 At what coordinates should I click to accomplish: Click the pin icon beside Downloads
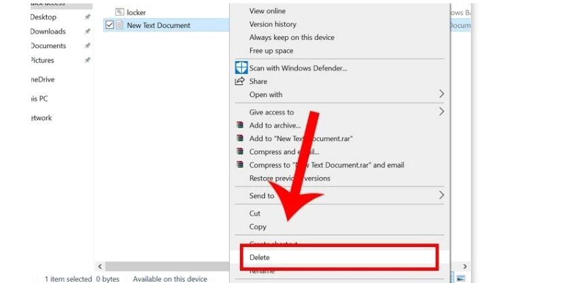[87, 32]
